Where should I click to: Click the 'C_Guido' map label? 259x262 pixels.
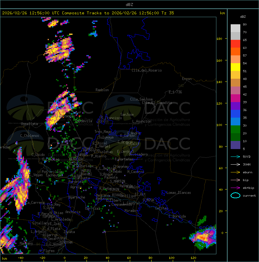38,155
